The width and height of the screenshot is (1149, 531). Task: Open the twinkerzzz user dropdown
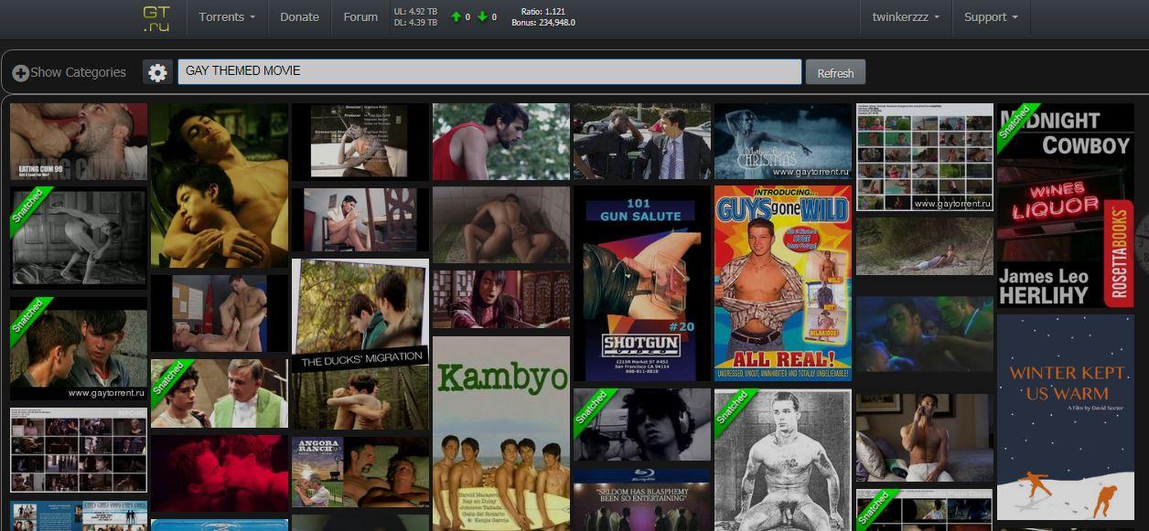point(905,17)
